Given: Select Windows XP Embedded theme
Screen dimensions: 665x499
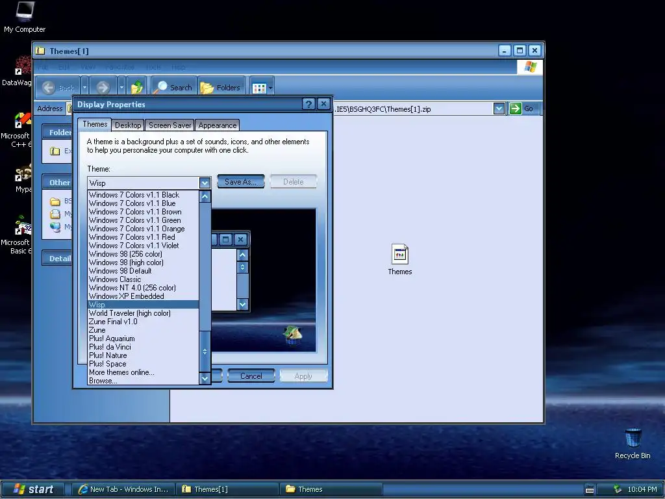Looking at the screenshot, I should click(143, 296).
